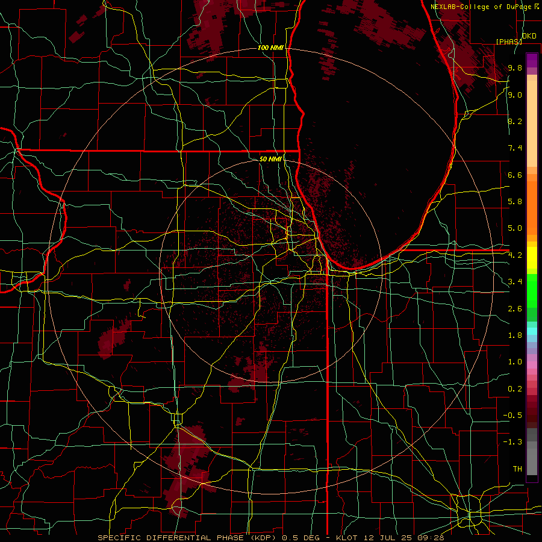Select the 100 NMI range ring label
Viewport: 542px width, 542px height.
(270, 48)
